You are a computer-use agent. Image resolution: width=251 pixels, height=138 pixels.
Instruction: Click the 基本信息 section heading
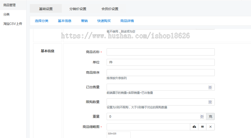point(47,51)
